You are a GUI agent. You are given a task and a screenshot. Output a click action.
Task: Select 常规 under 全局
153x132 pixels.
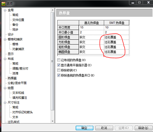tap(15, 15)
